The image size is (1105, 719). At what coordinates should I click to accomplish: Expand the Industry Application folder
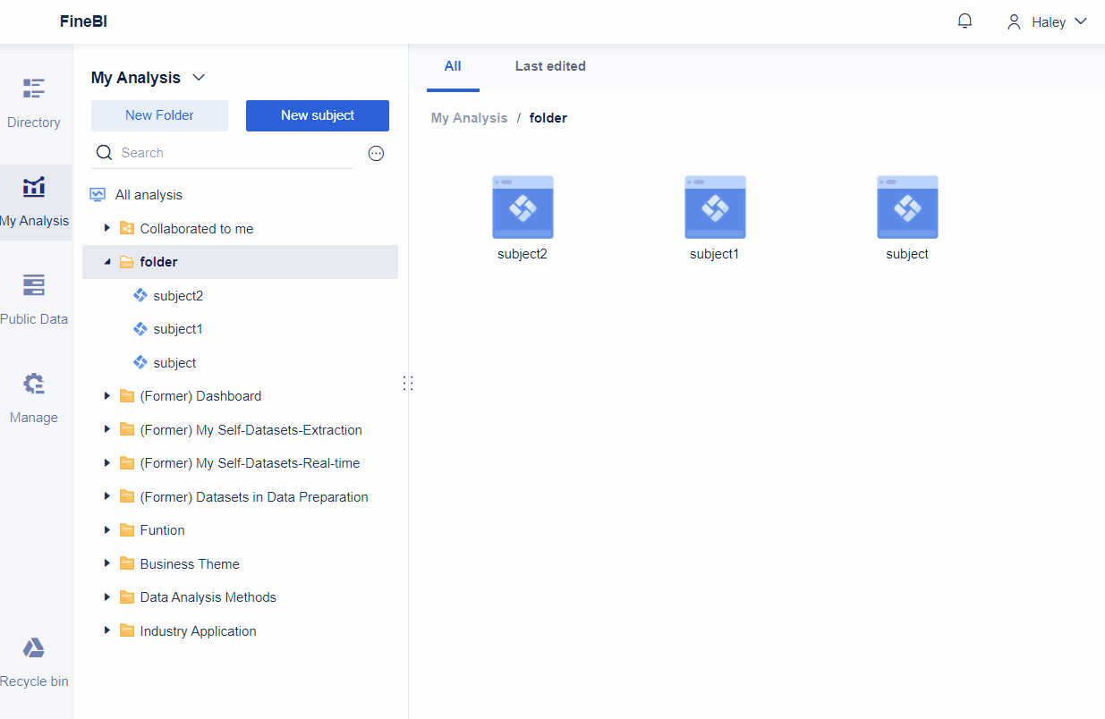(107, 630)
